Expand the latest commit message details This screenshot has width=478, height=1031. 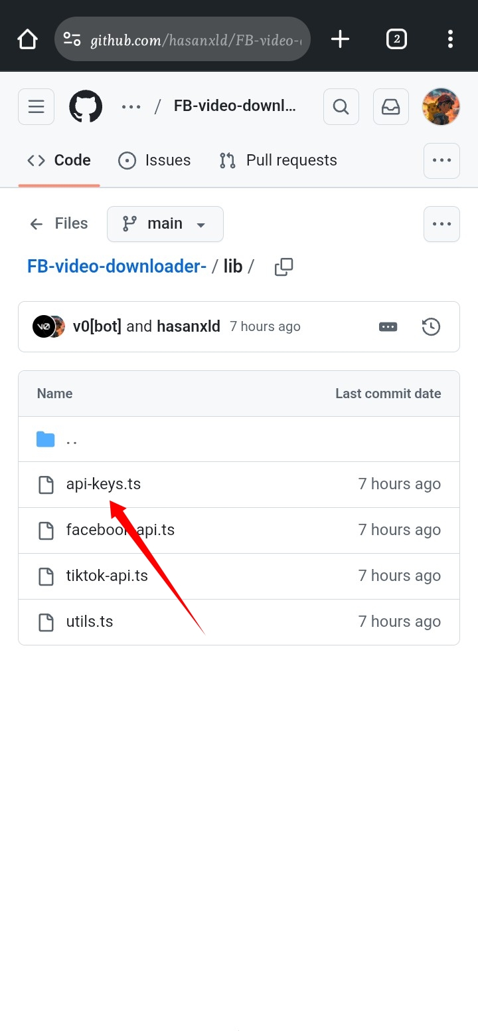pyautogui.click(x=388, y=326)
